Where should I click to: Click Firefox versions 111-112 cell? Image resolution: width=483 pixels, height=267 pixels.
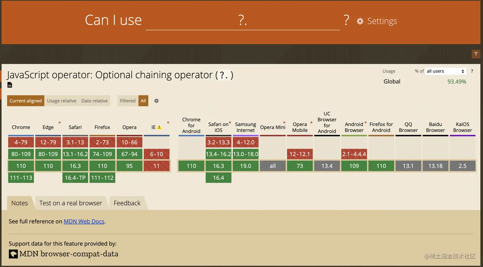[x=102, y=178]
